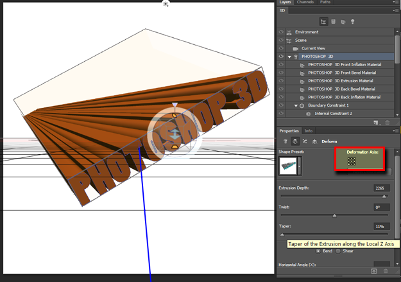Hide the PHOTOSHOP 3D mesh with eye icon
Screen dimensions: 401x282
click(281, 57)
